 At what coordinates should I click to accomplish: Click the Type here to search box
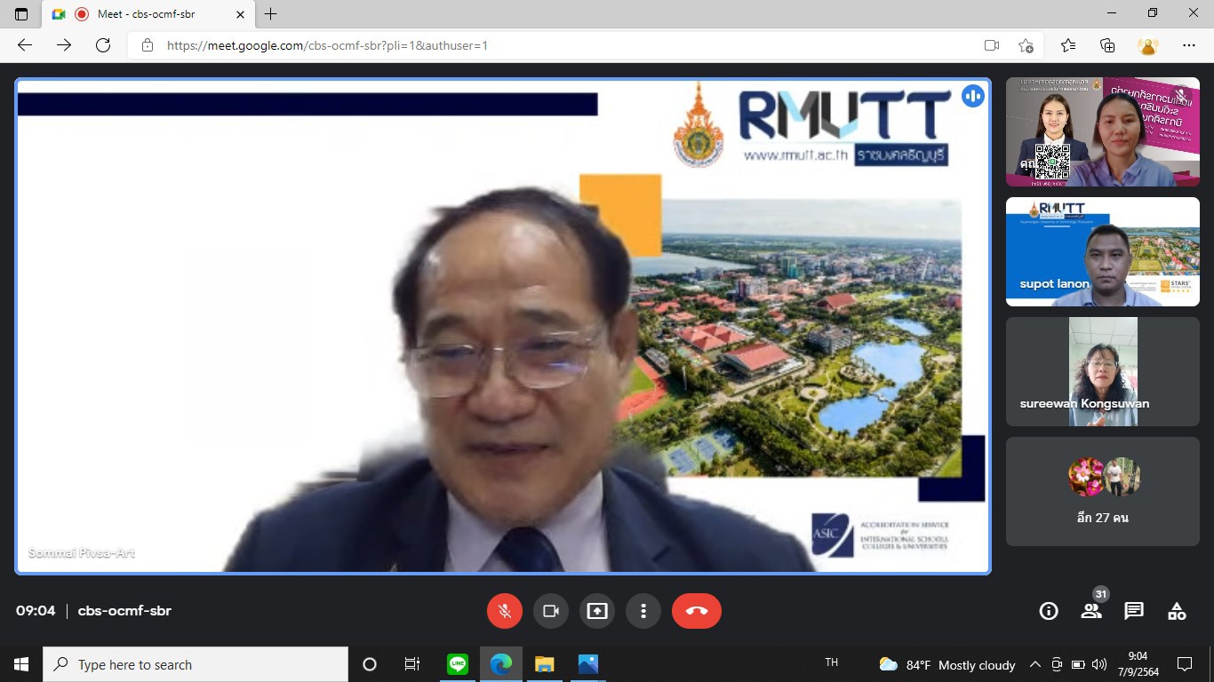196,664
